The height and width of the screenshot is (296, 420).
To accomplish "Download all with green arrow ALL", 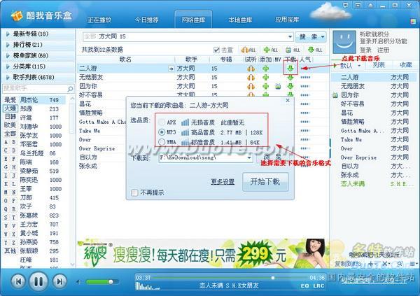I will tap(315, 50).
